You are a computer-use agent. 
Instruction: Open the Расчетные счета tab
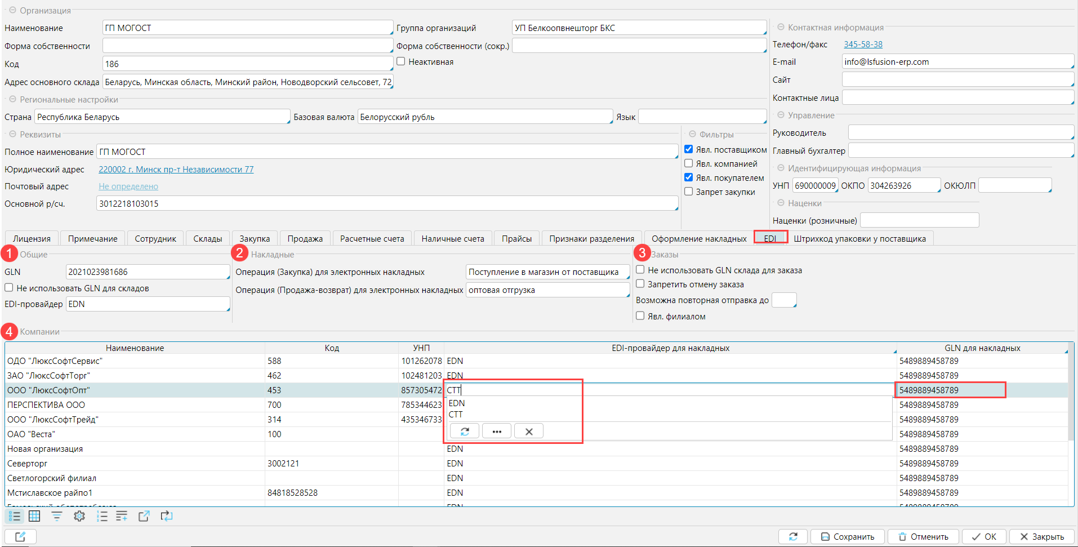tap(372, 239)
